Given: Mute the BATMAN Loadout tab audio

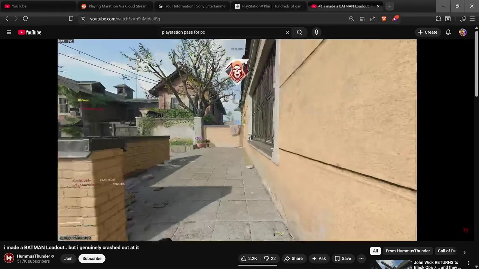Looking at the screenshot, I should tap(320, 6).
